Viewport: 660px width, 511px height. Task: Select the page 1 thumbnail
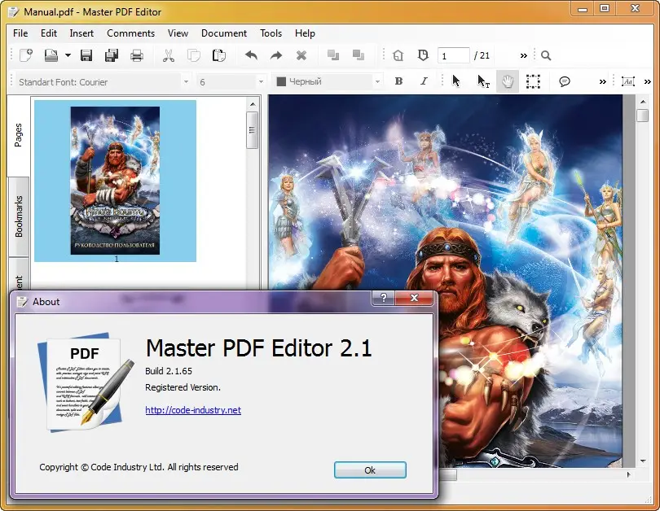pyautogui.click(x=115, y=181)
